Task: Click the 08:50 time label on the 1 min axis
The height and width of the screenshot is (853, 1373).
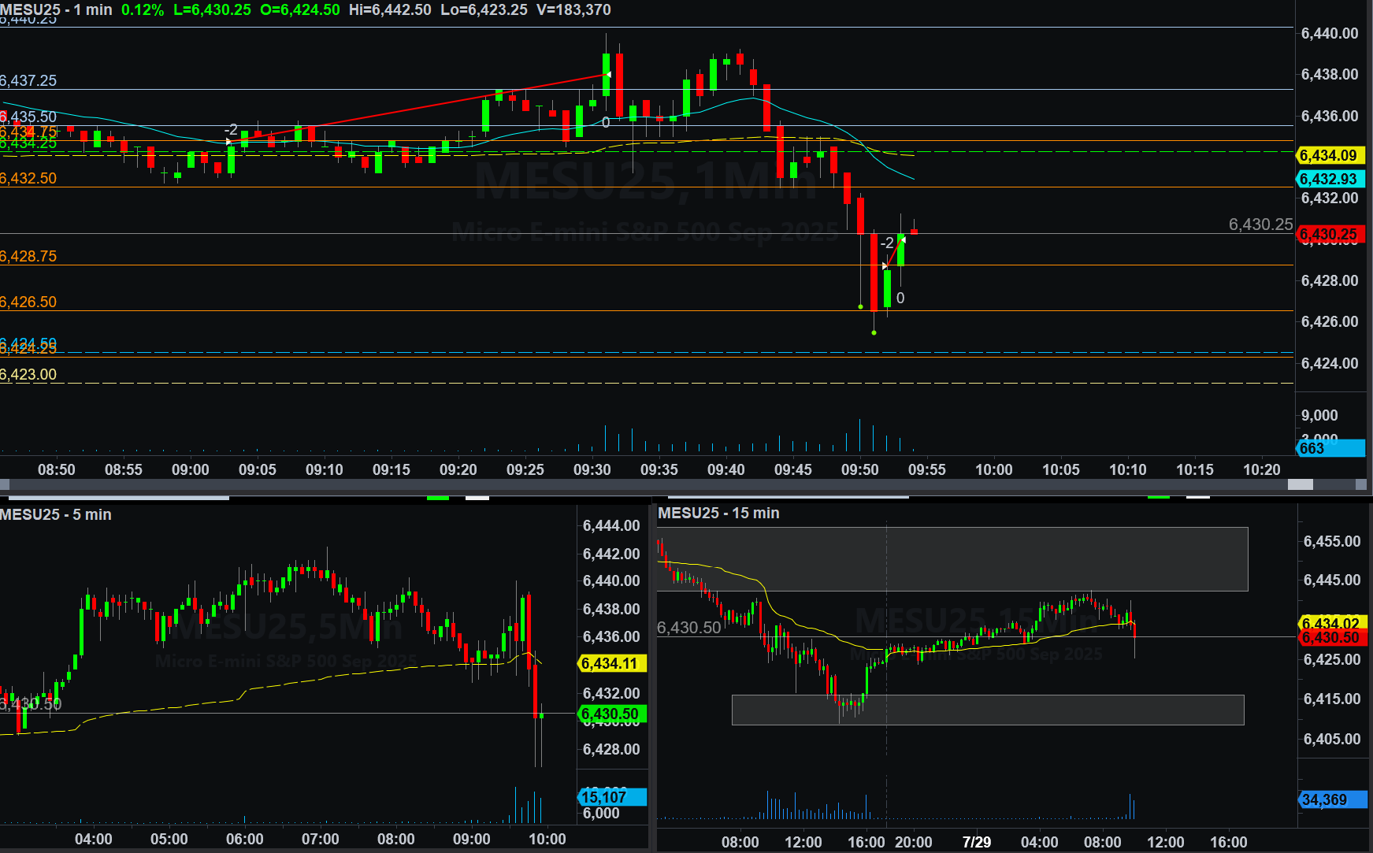Action: [x=57, y=469]
